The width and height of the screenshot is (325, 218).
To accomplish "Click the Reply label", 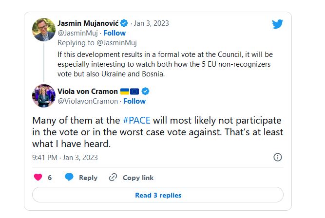I will coord(88,178).
